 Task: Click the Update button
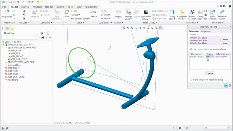pos(210,73)
